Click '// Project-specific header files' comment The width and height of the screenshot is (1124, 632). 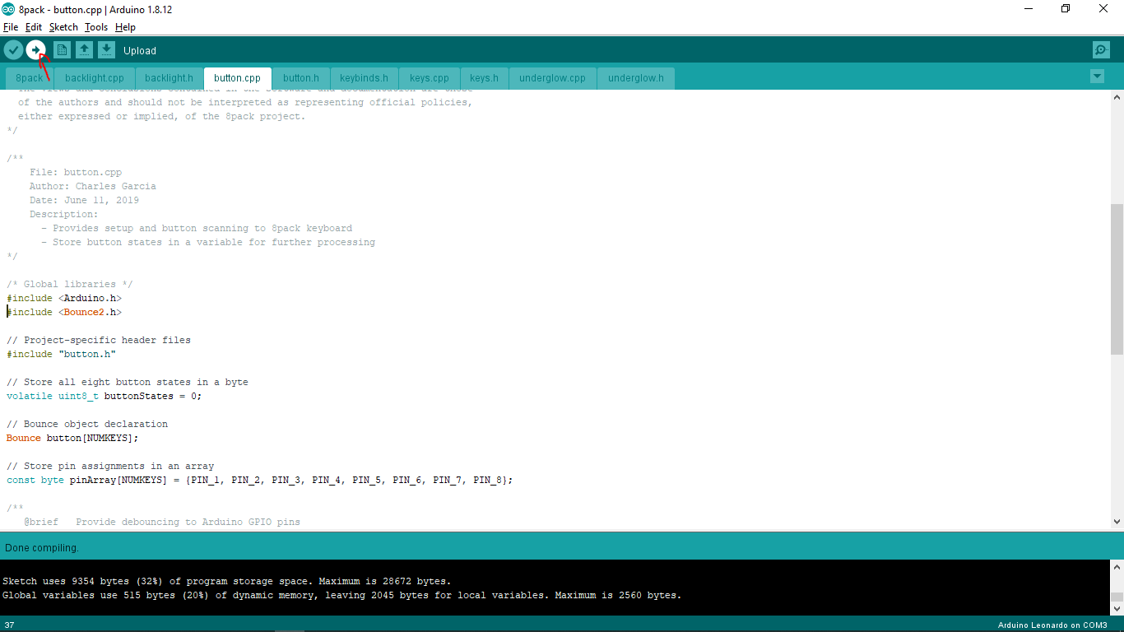click(x=99, y=340)
